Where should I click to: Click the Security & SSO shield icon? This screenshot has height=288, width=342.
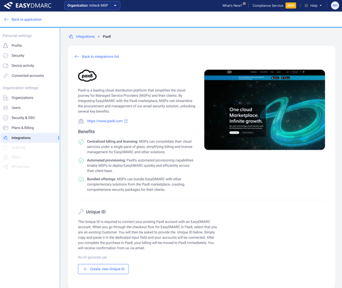[6, 118]
